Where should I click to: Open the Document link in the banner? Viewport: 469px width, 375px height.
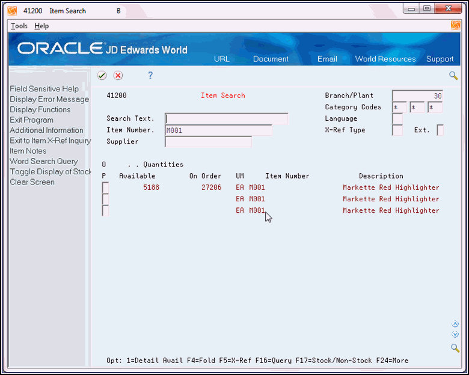[x=271, y=59]
